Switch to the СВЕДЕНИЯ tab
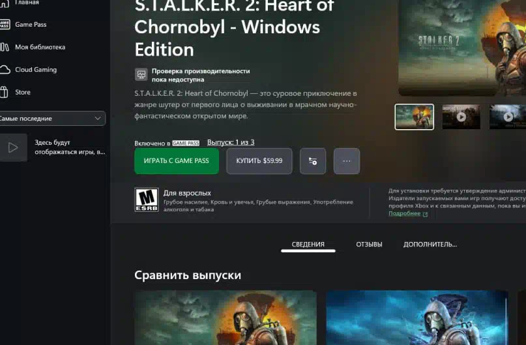This screenshot has height=345, width=526. tap(308, 245)
